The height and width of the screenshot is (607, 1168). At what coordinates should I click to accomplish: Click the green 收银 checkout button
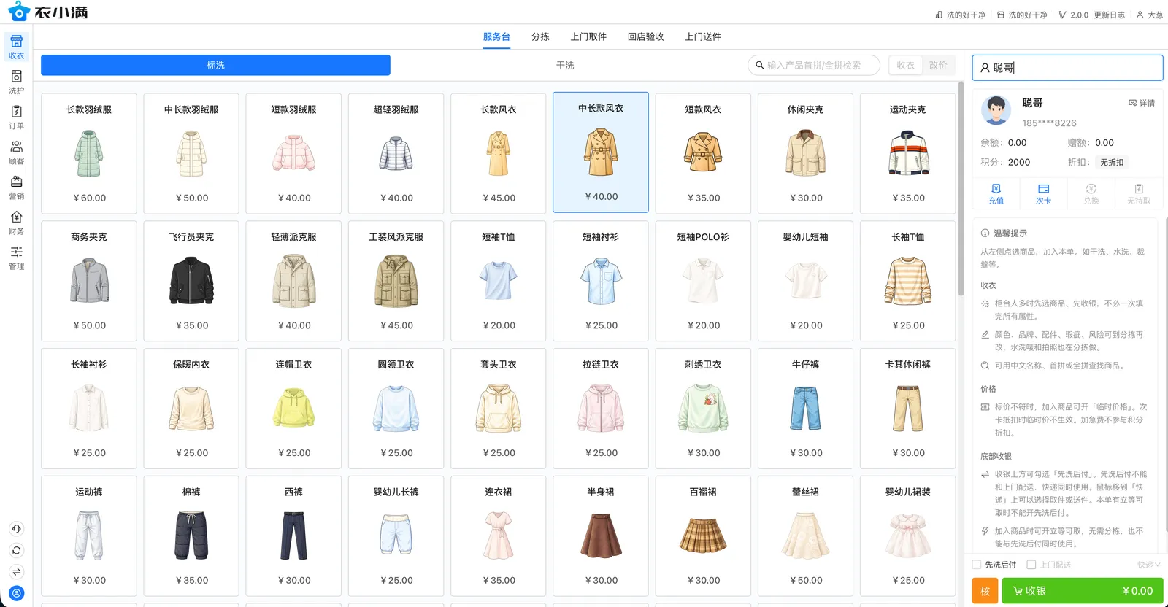[x=1083, y=591]
